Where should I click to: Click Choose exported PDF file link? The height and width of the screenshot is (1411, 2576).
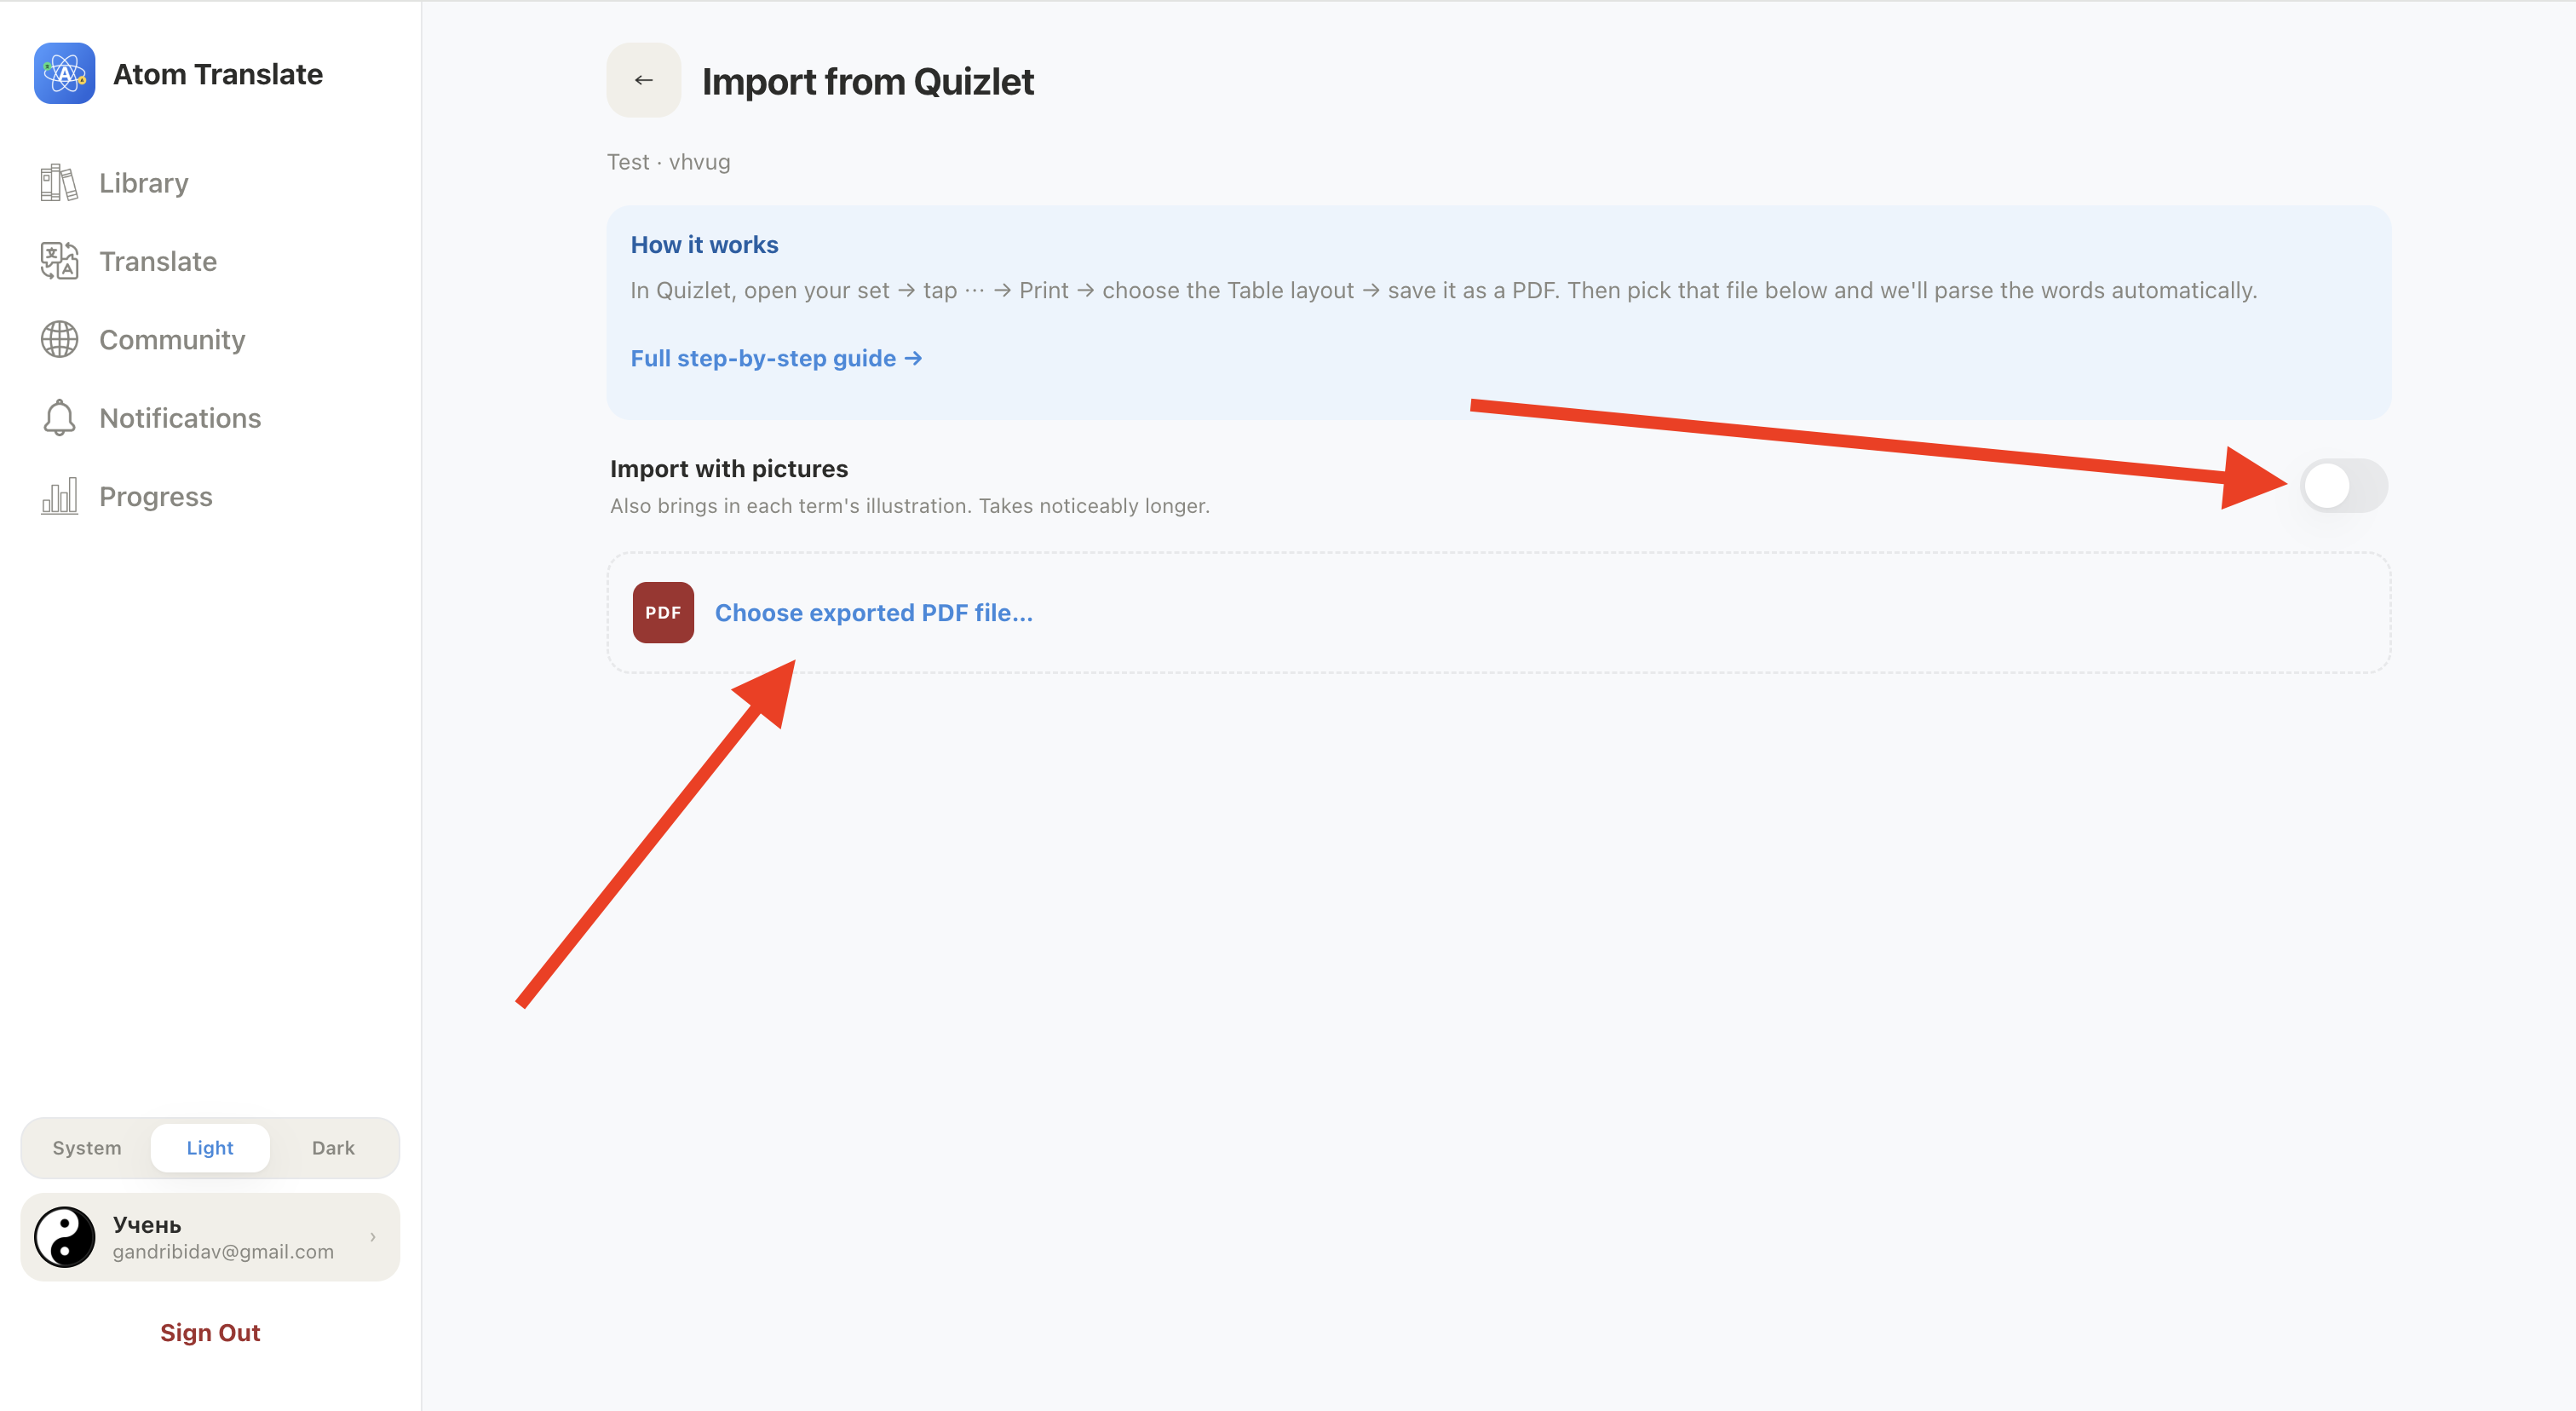click(x=874, y=613)
